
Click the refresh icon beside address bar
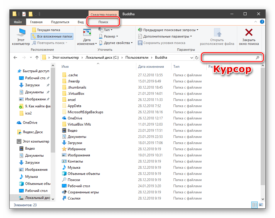coord(196,58)
